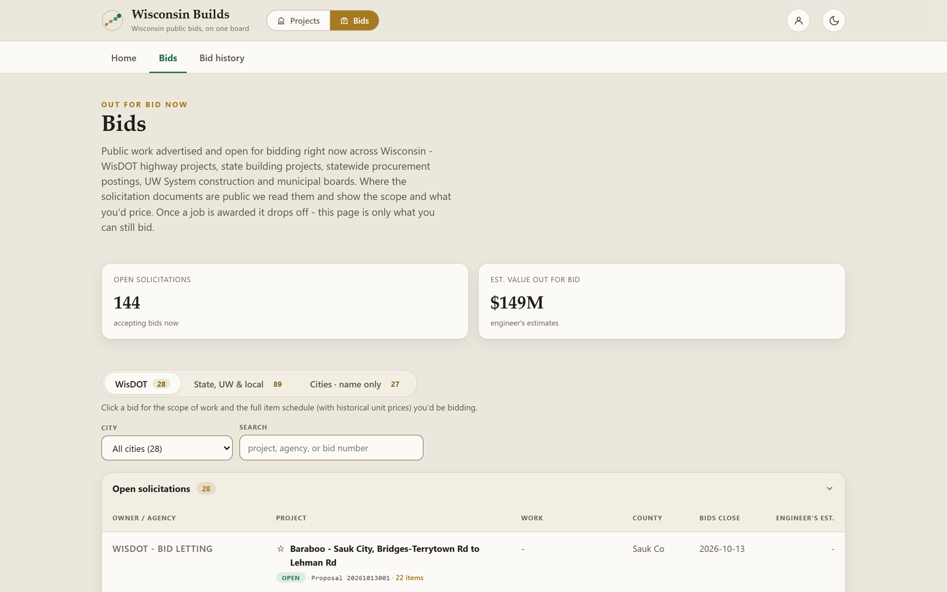The width and height of the screenshot is (947, 592).
Task: View the 22 items schedule link
Action: click(410, 578)
